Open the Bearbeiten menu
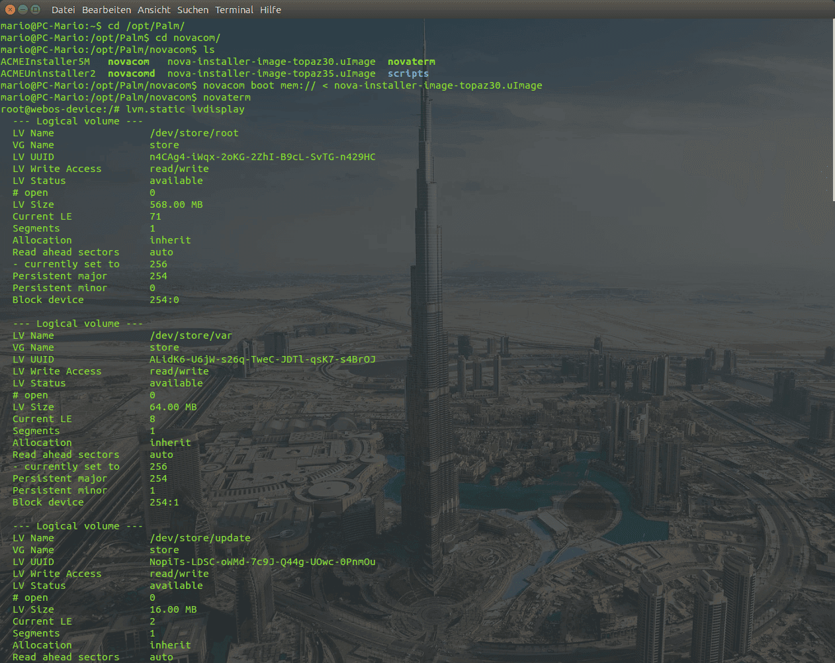 tap(107, 10)
